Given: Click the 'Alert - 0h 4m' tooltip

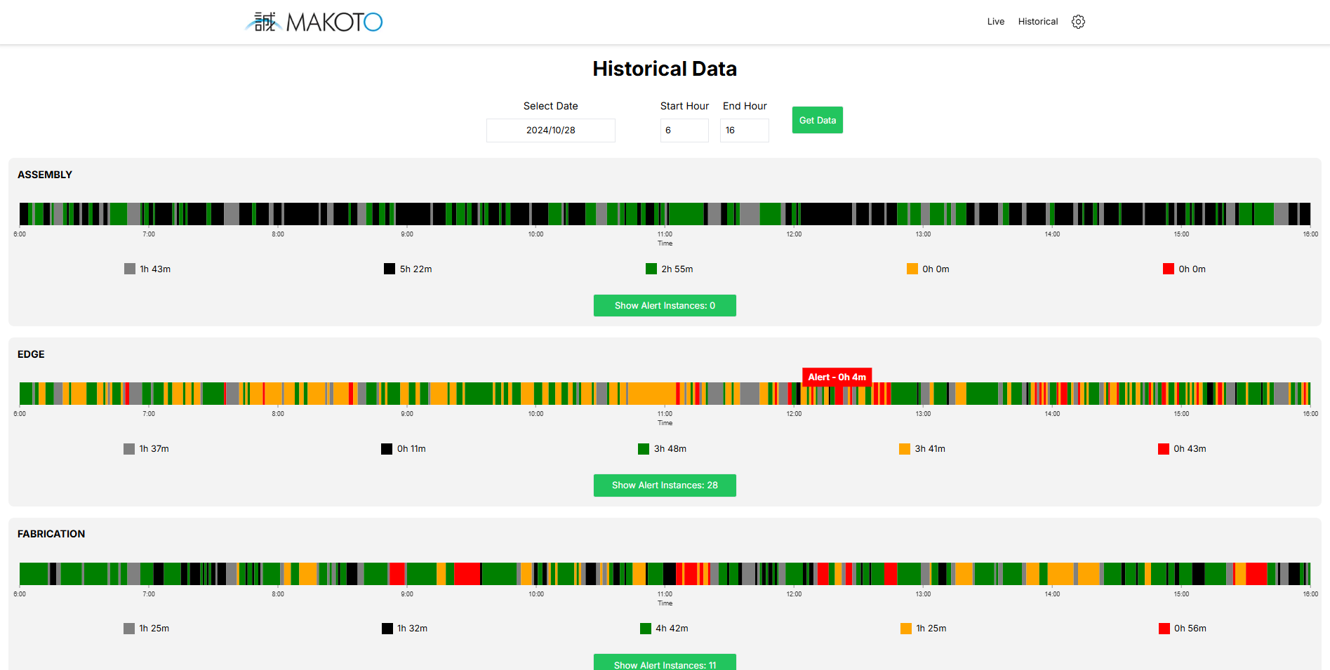Looking at the screenshot, I should pos(837,377).
